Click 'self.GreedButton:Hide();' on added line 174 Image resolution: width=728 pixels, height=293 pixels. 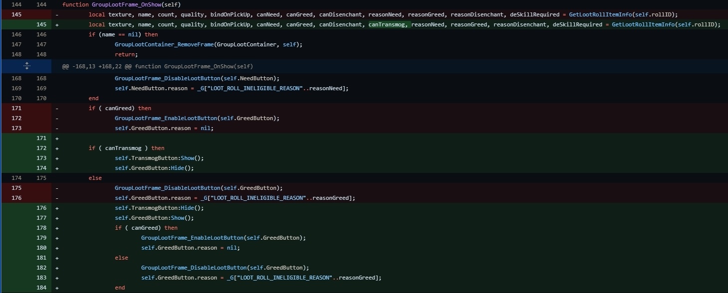pyautogui.click(x=154, y=168)
